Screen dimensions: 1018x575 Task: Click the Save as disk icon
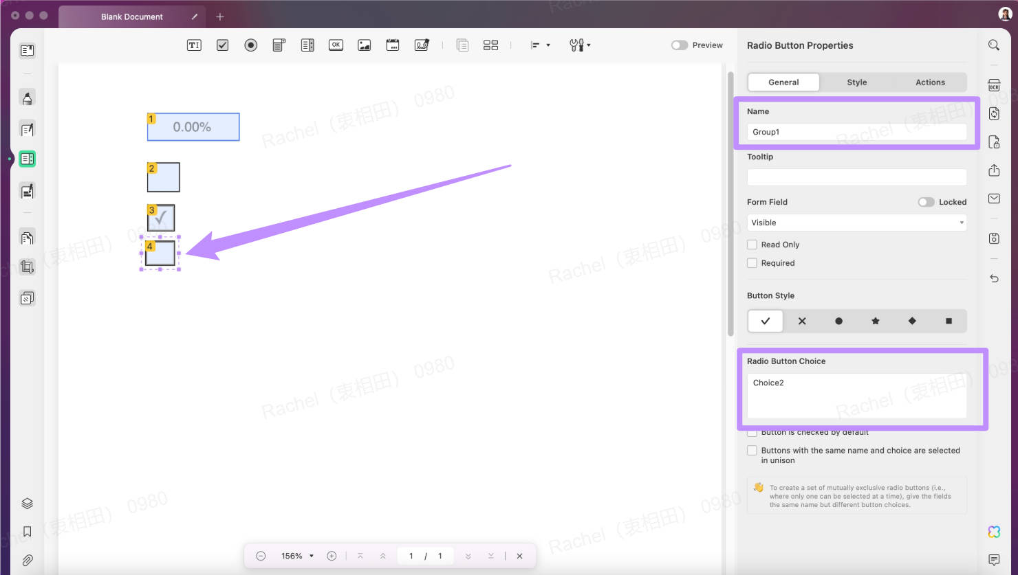click(x=994, y=238)
